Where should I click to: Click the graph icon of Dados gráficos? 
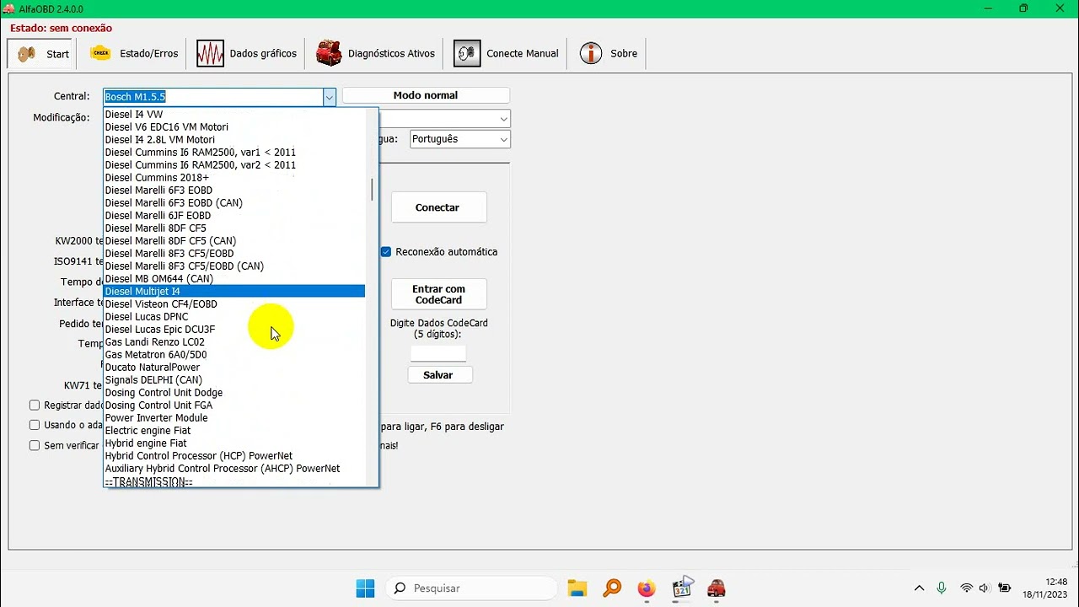210,53
